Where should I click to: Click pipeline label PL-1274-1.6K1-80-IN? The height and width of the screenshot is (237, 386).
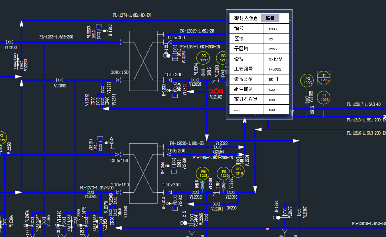tap(132, 15)
